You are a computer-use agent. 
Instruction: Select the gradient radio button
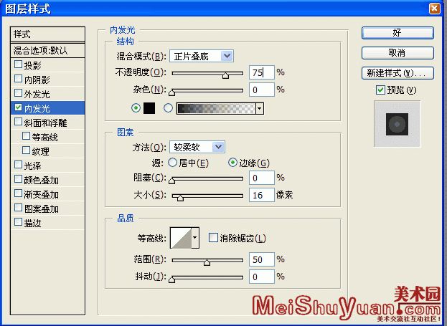(x=168, y=108)
